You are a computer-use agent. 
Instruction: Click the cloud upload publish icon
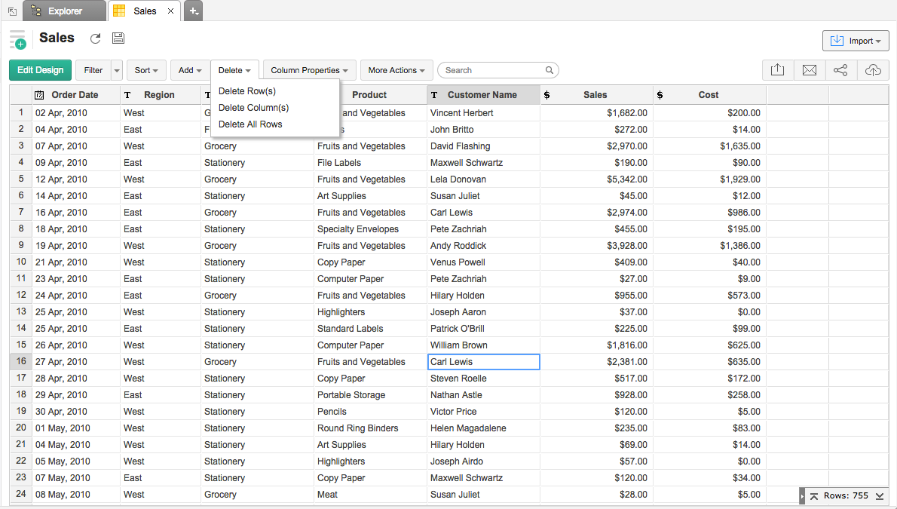coord(873,70)
